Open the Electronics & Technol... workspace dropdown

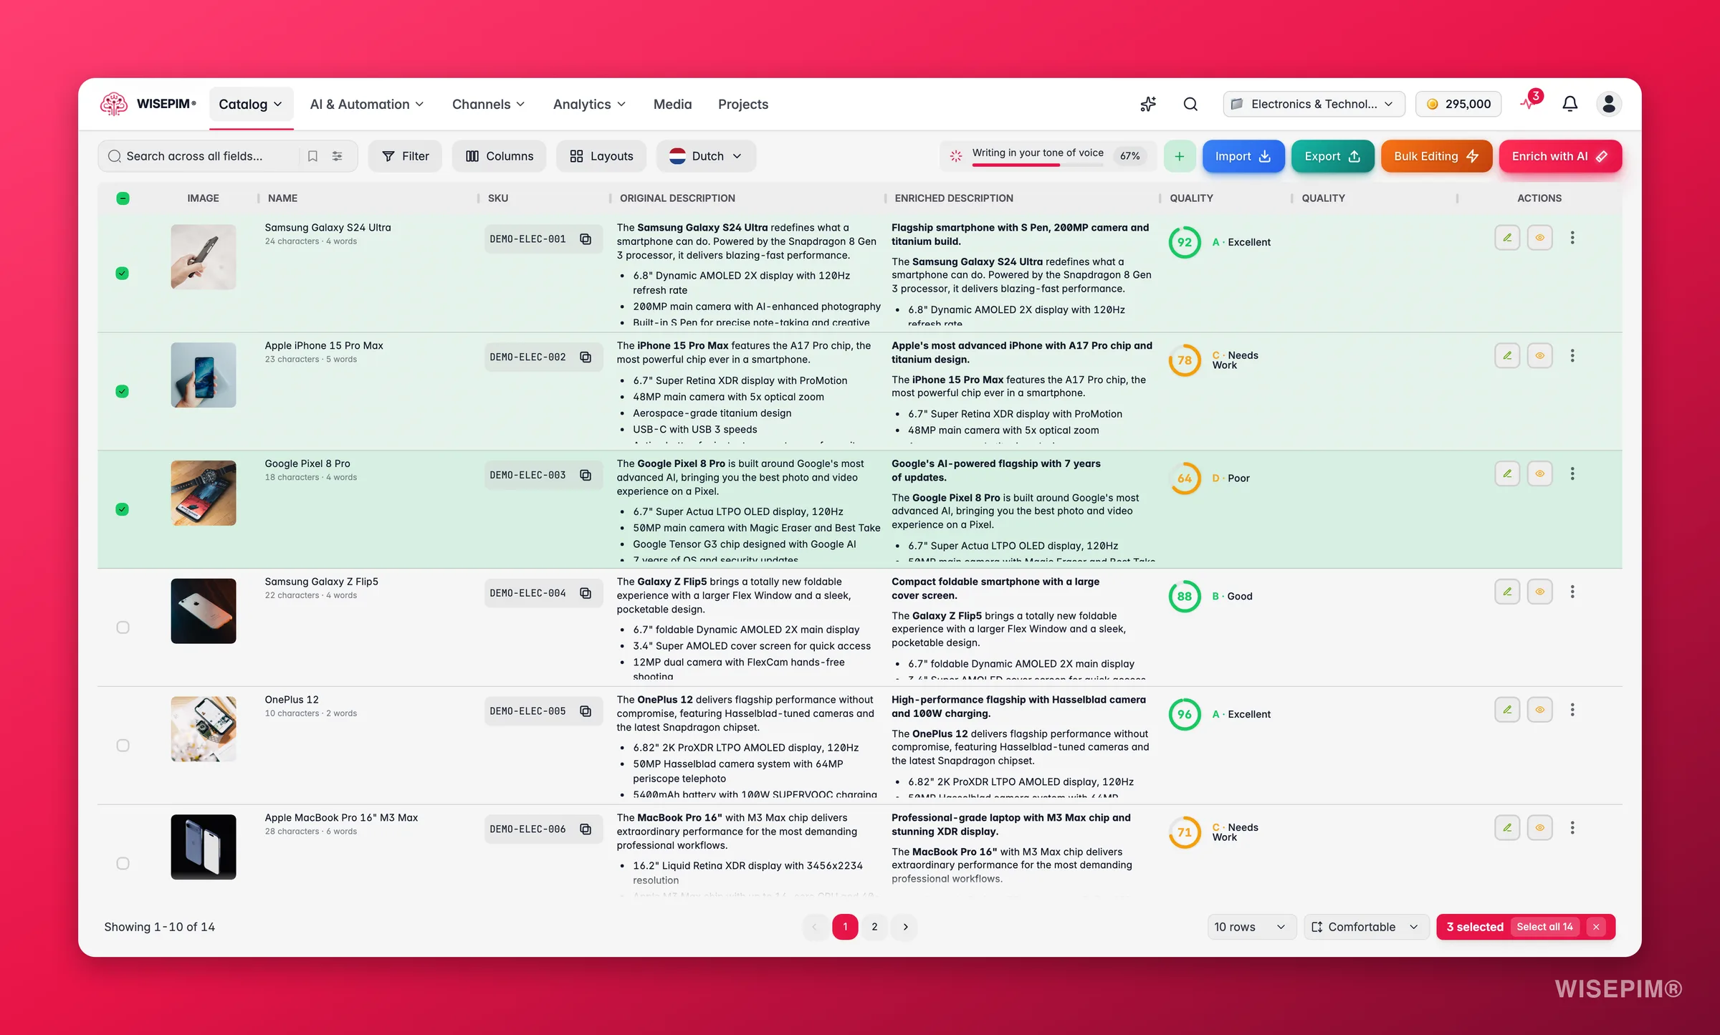pos(1314,104)
